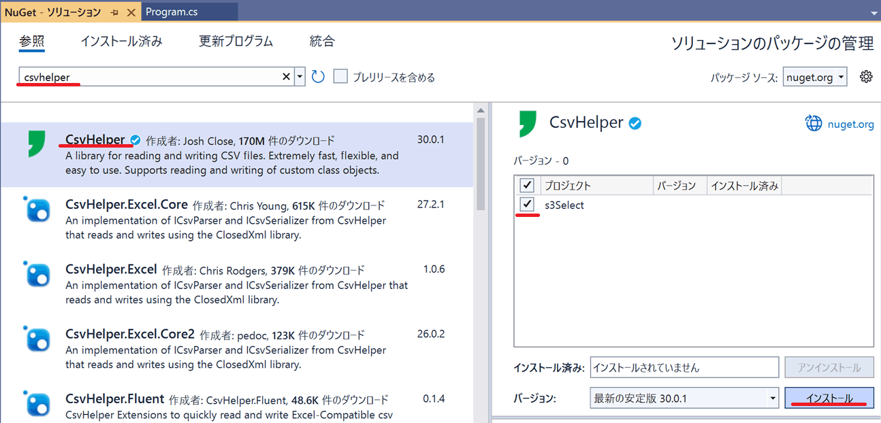Toggle include prerelease checkbox
881x423 pixels.
pos(340,76)
